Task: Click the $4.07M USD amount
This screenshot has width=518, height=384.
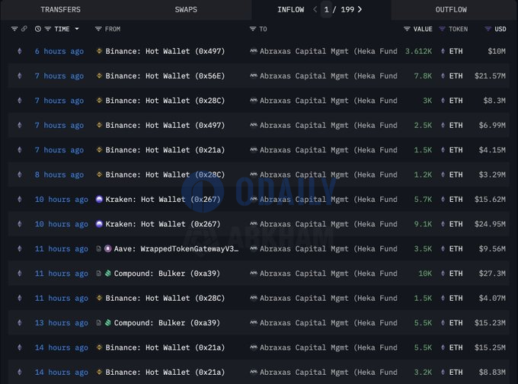Action: point(492,299)
